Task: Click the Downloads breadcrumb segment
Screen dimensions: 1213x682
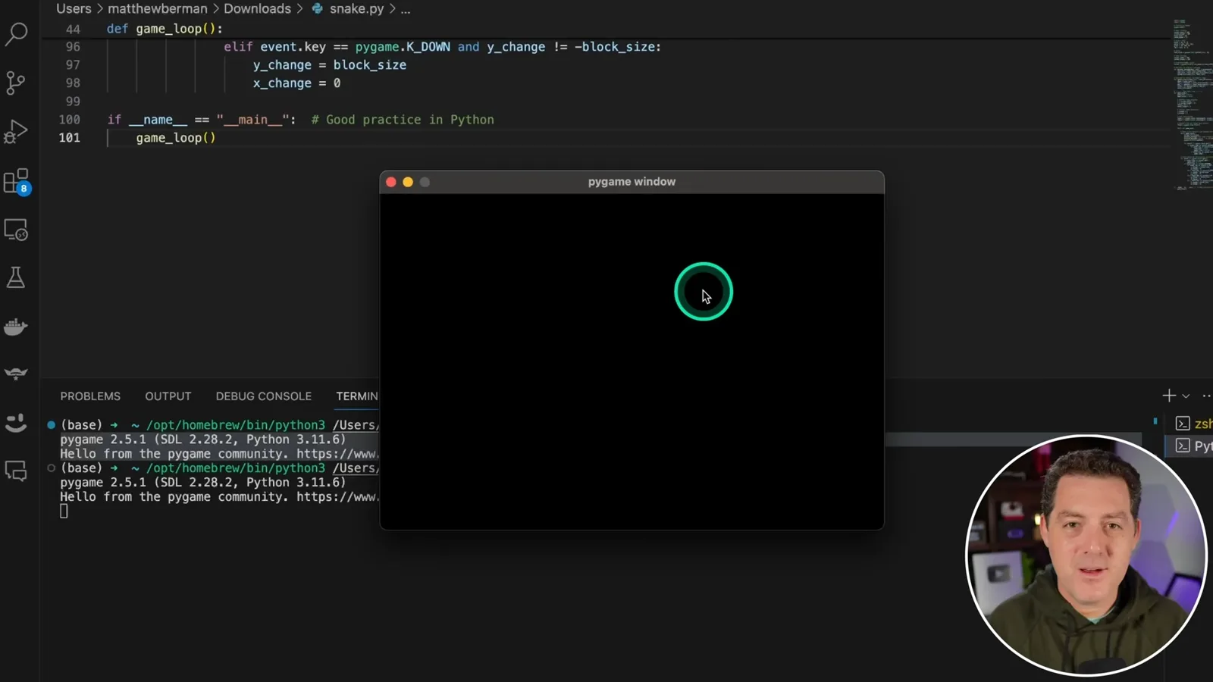Action: [257, 9]
